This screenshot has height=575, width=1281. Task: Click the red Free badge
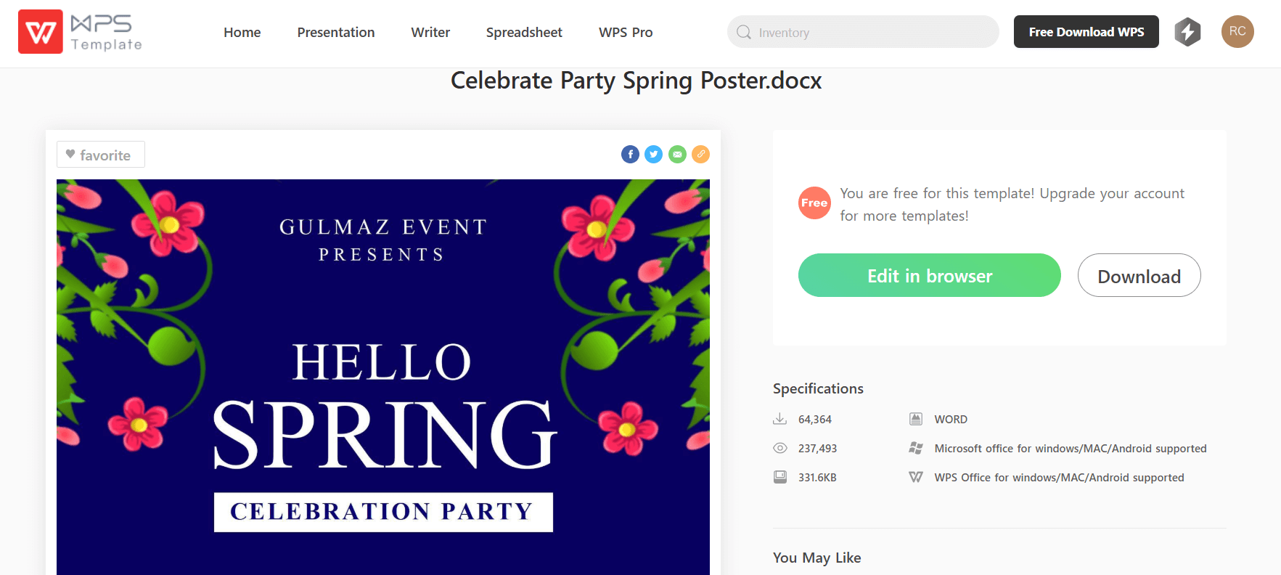(814, 203)
